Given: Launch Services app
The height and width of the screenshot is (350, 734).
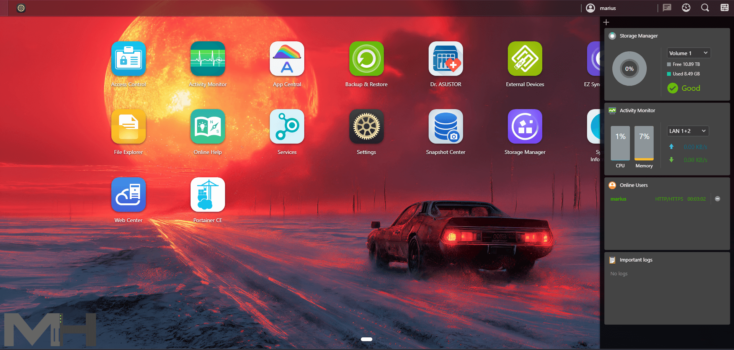Looking at the screenshot, I should click(x=287, y=126).
